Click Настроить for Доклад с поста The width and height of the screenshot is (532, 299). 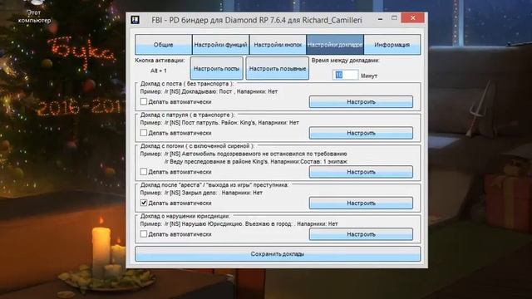361,101
